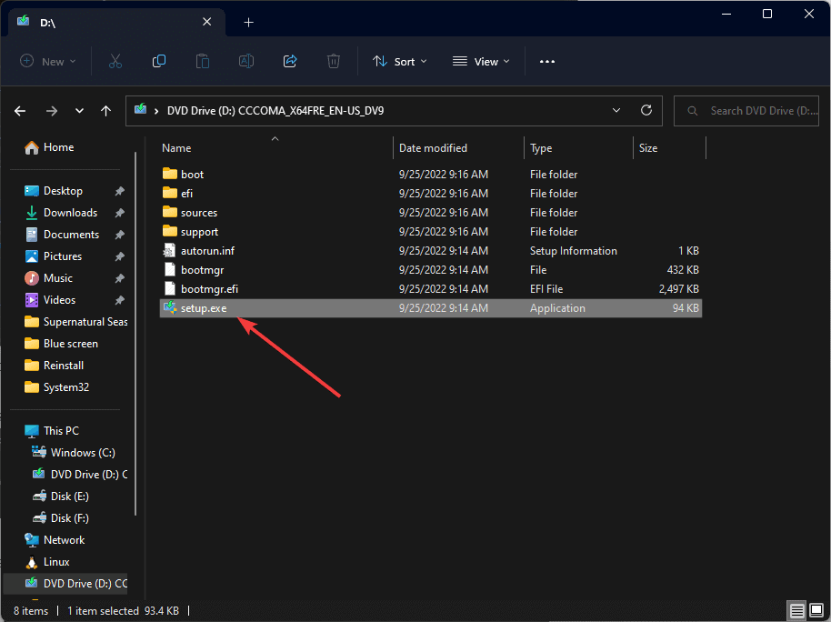This screenshot has width=831, height=622.
Task: Click in the Search DVD Drive field
Action: 746,111
